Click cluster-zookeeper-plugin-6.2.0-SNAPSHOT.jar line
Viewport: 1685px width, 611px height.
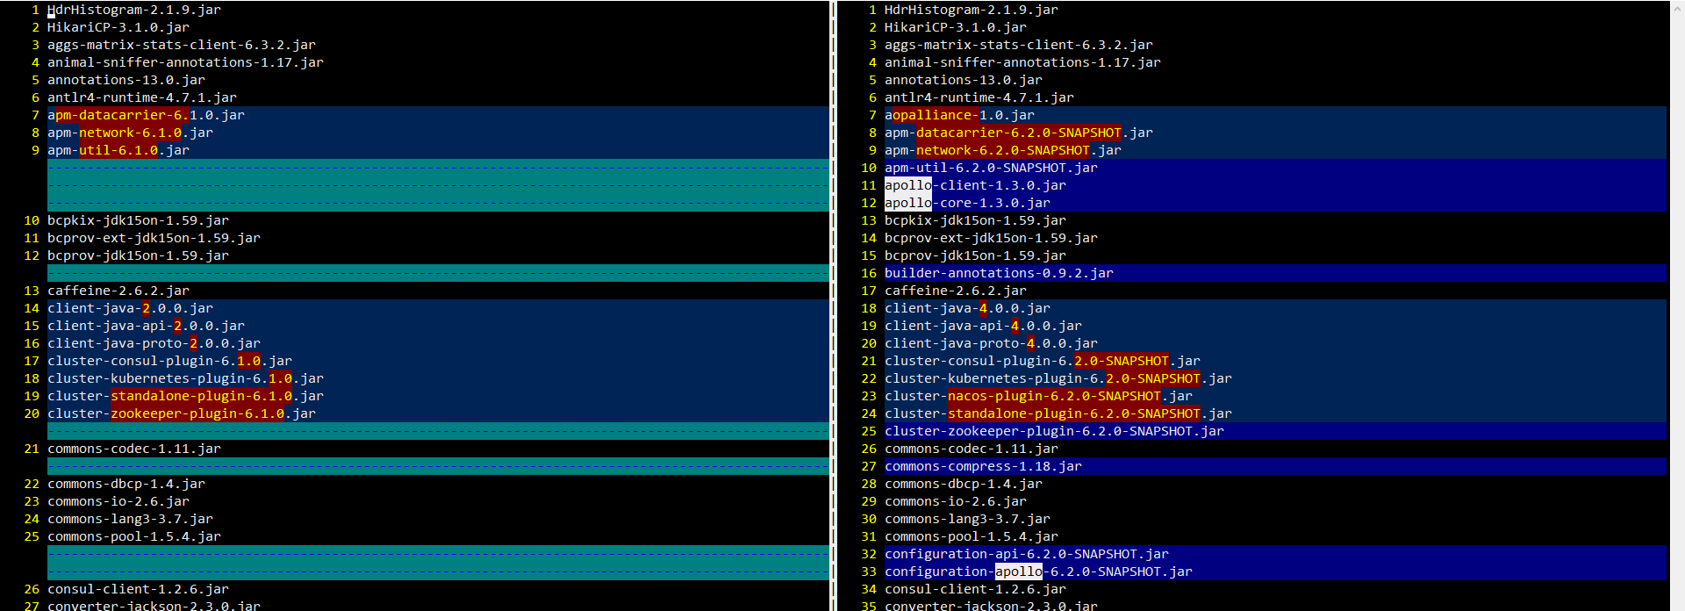point(1054,431)
